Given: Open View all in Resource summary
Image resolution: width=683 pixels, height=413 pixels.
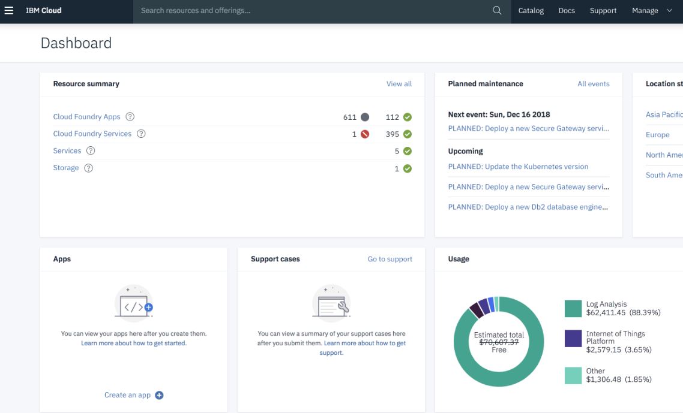Looking at the screenshot, I should [399, 84].
